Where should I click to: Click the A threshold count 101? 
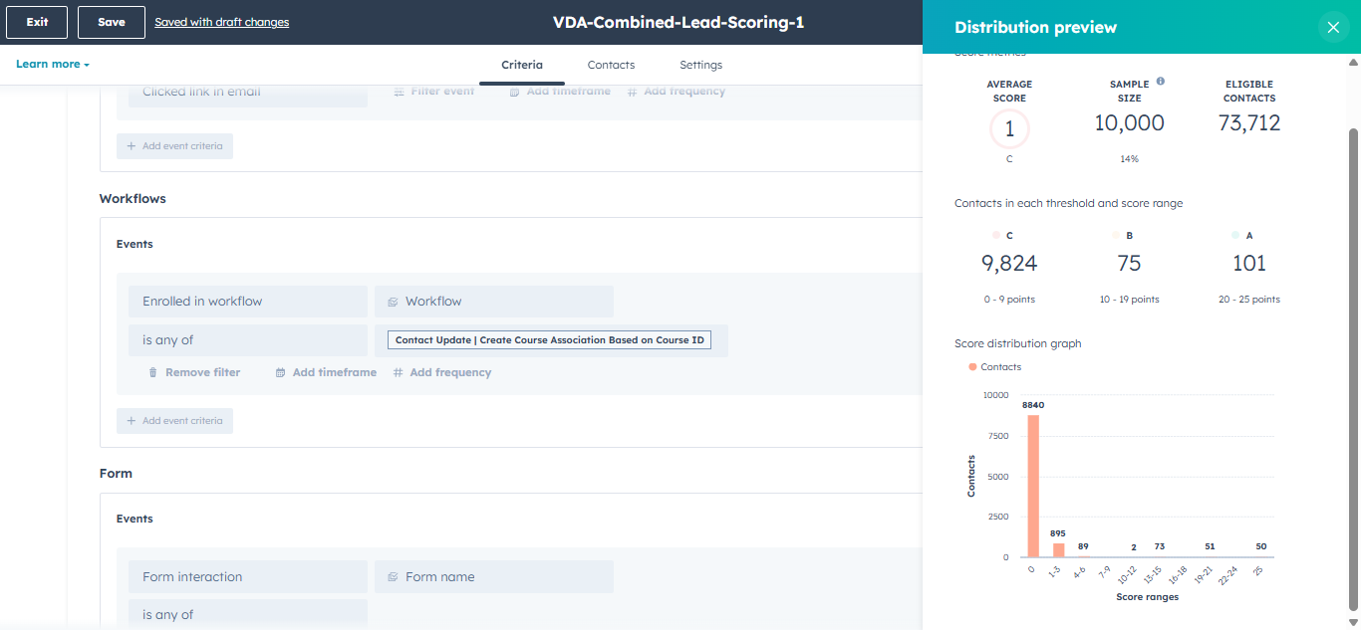pyautogui.click(x=1249, y=264)
